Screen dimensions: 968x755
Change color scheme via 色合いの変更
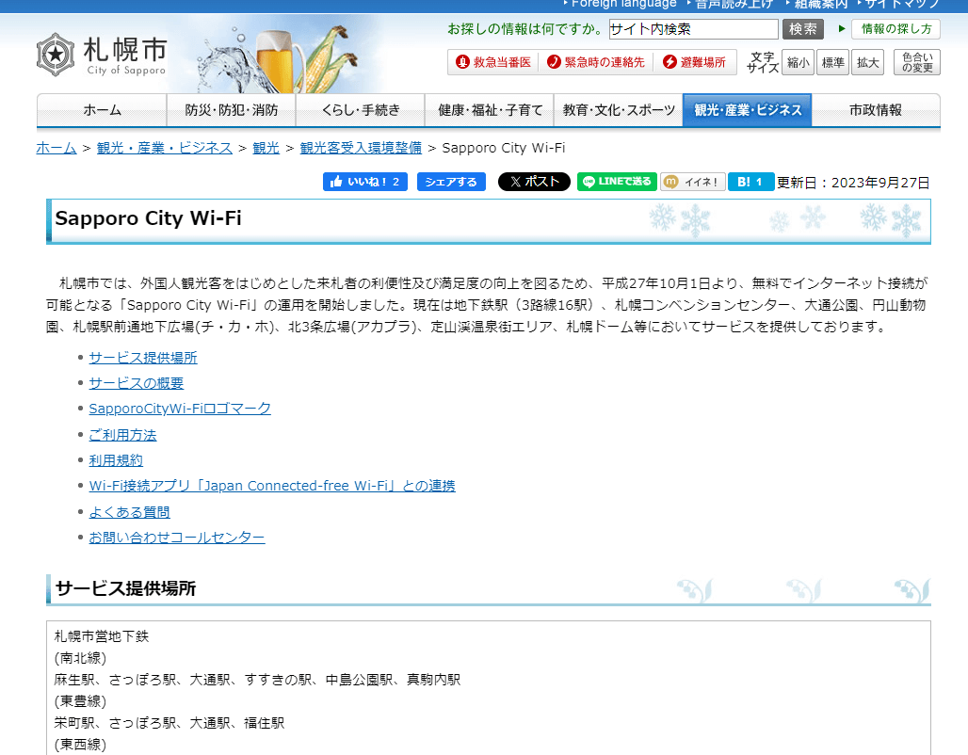[x=917, y=62]
